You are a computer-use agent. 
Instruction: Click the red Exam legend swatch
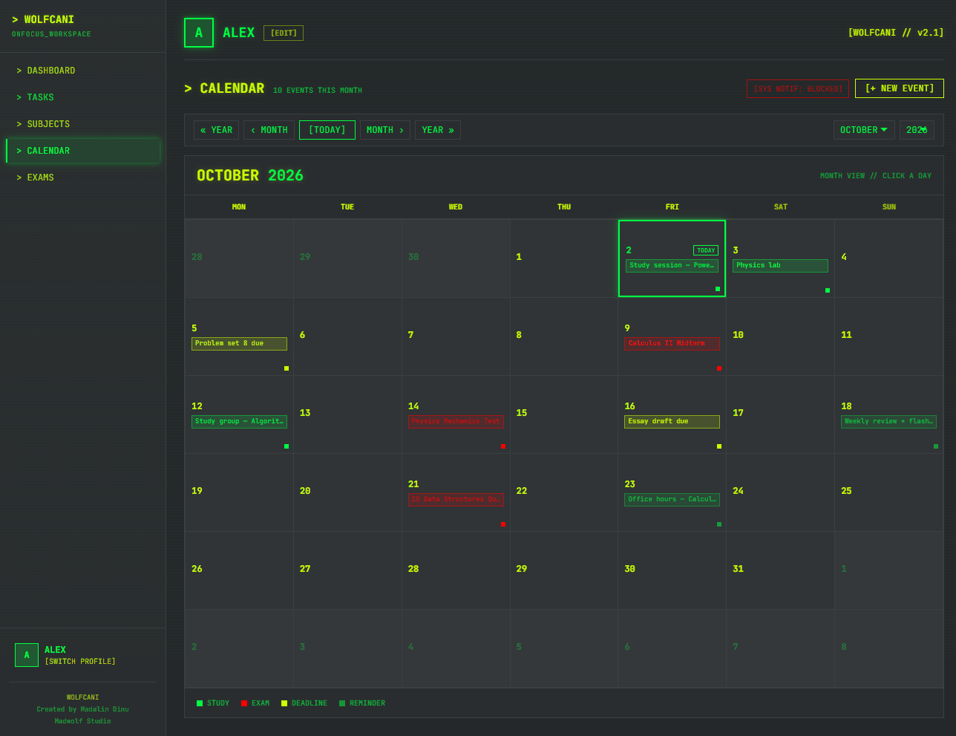(x=244, y=703)
